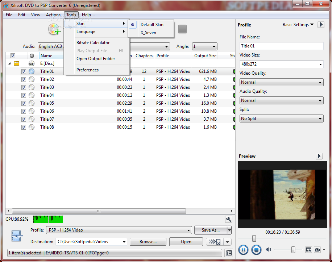Open the log list icon in status bar

229,253
